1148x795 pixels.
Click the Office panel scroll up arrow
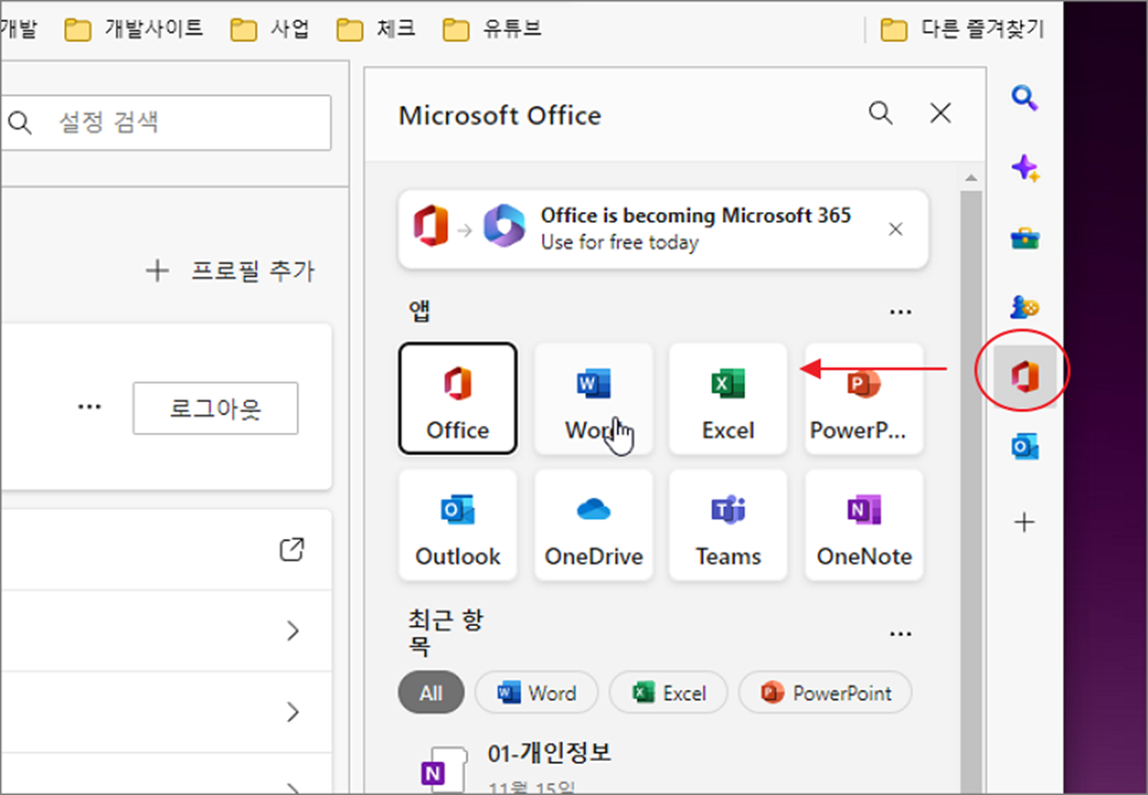(971, 177)
